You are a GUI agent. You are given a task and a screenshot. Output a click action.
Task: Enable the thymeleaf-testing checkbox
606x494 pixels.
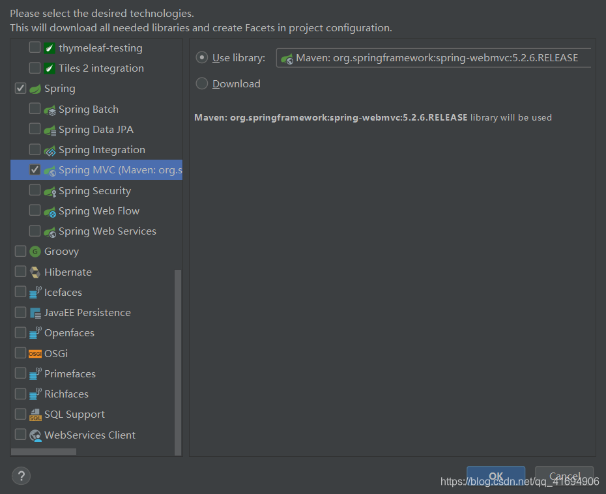tap(35, 48)
